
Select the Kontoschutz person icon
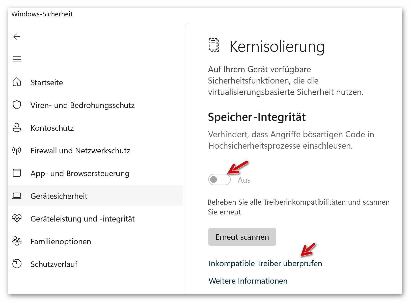(x=17, y=128)
